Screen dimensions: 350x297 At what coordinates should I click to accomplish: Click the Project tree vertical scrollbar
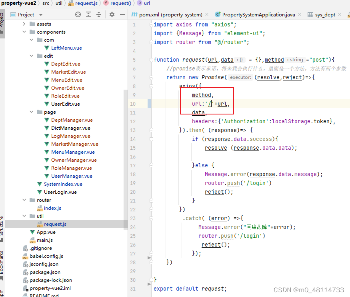(126, 159)
